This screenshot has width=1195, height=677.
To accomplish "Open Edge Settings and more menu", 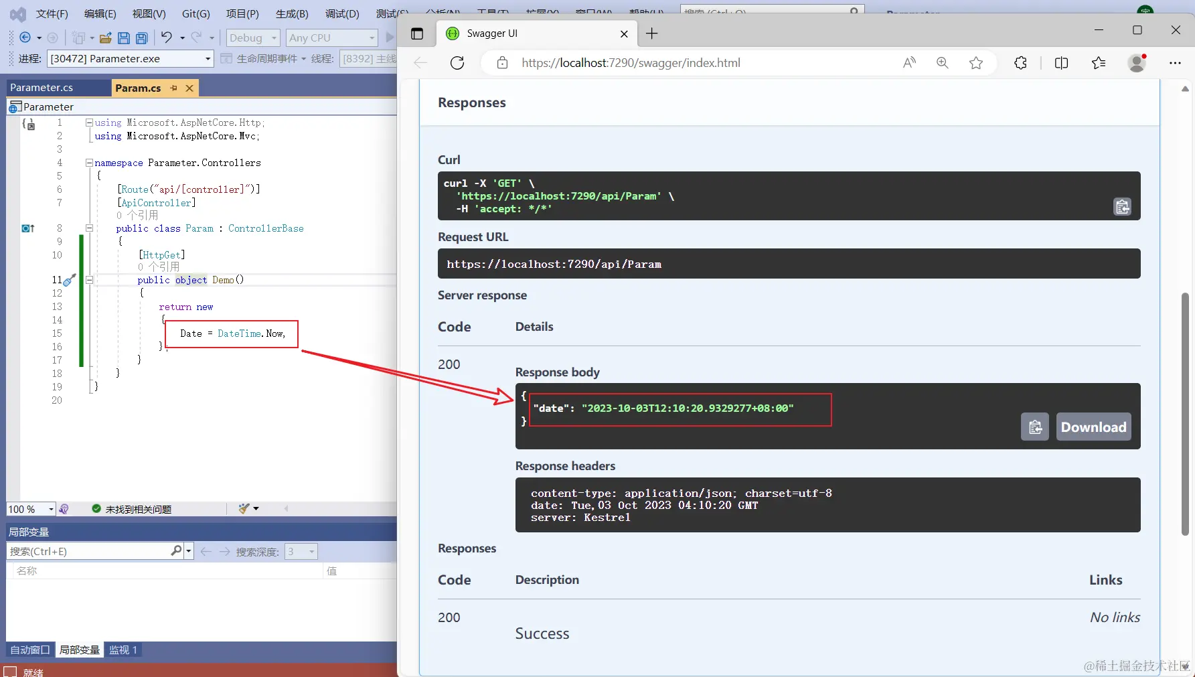I will (1175, 63).
